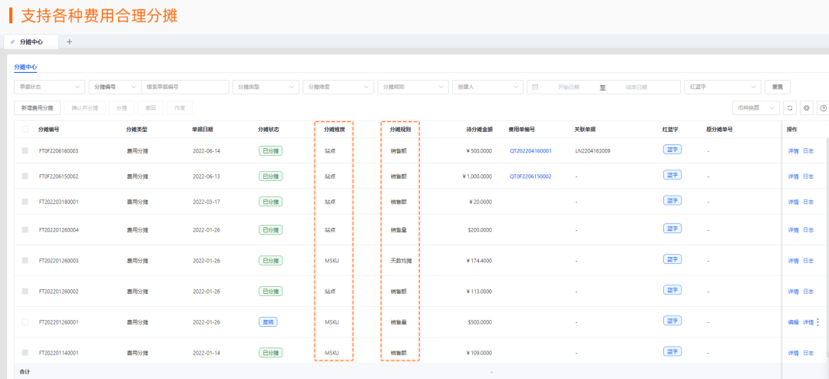Screen dimensions: 829x379
Task: Click date cell 2022-03-17
Action: click(206, 202)
